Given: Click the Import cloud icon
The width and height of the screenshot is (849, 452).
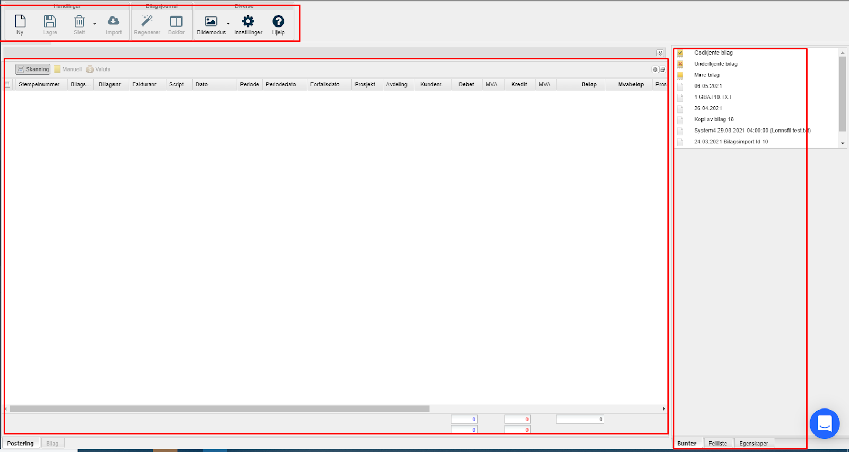Looking at the screenshot, I should click(114, 22).
